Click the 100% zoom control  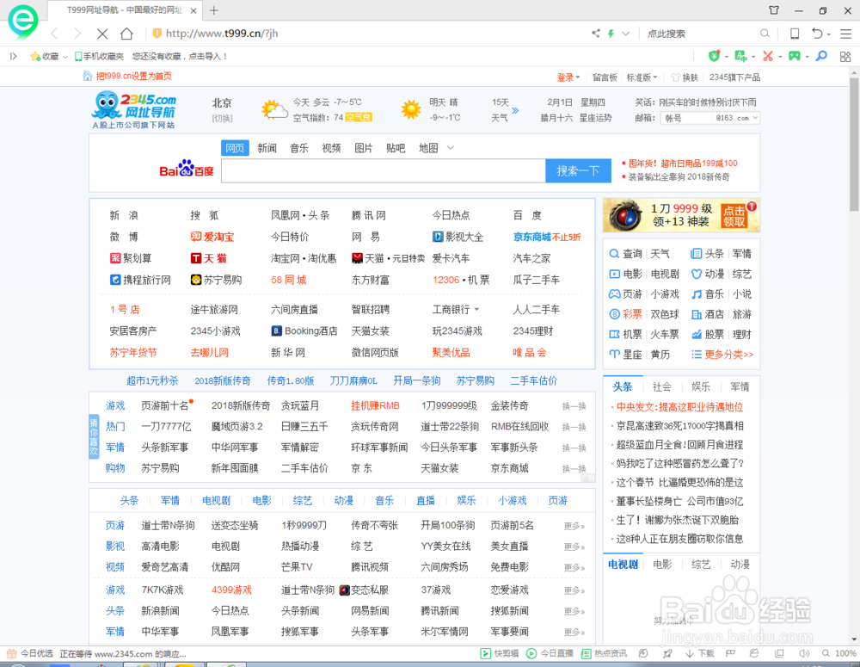[839, 653]
